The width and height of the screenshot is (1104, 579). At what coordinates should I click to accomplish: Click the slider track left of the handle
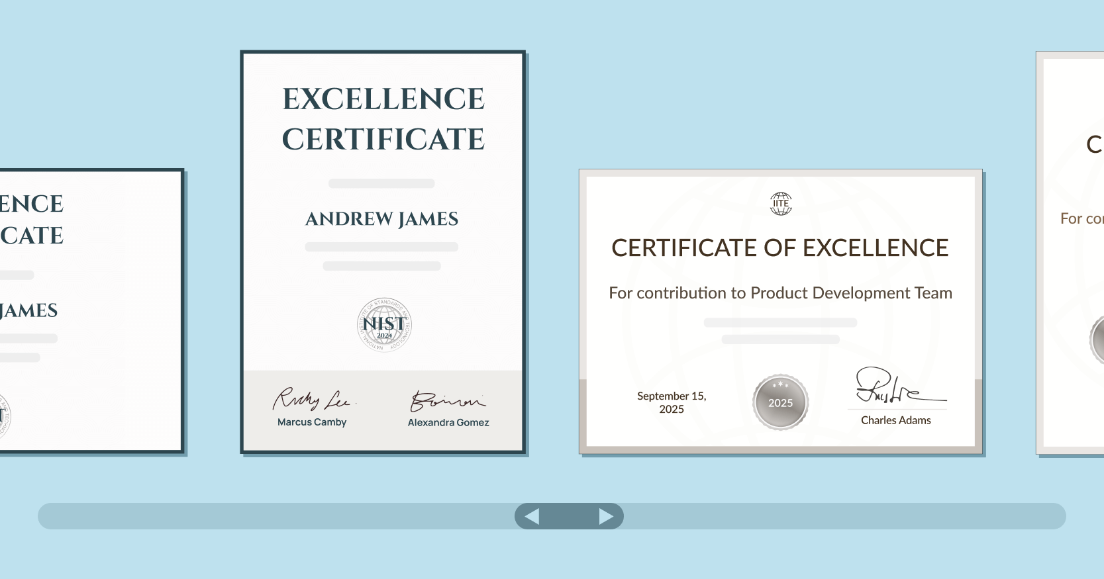tap(265, 516)
